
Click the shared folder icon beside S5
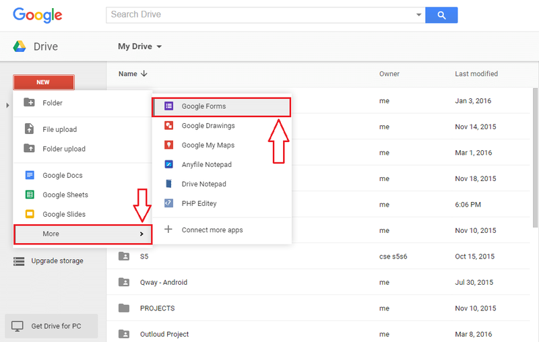tap(124, 256)
